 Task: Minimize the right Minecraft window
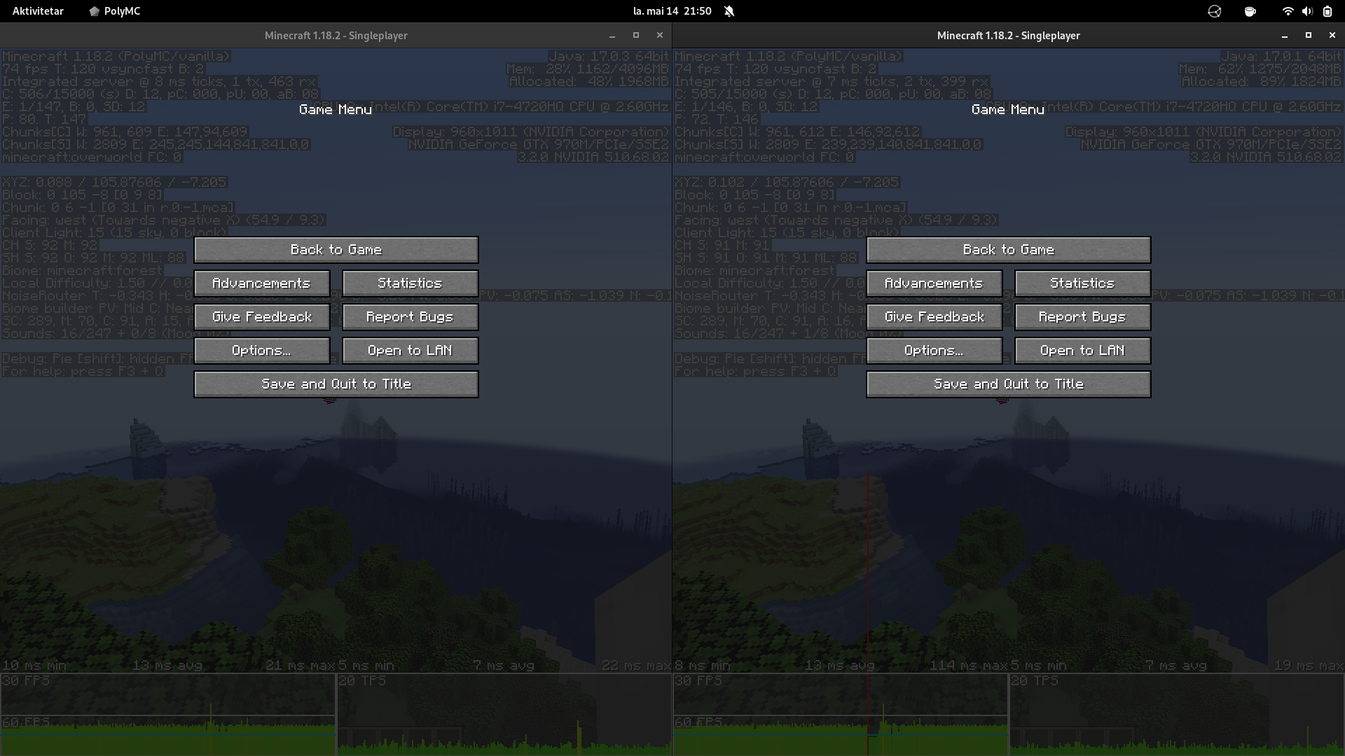1285,36
